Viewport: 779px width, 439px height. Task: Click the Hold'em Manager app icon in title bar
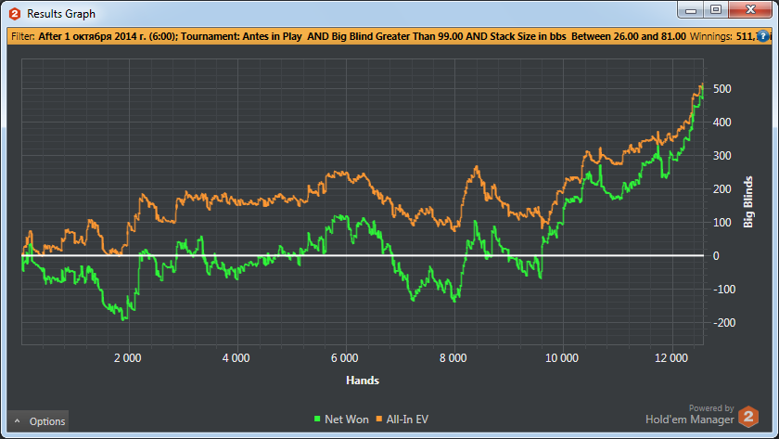pyautogui.click(x=14, y=13)
